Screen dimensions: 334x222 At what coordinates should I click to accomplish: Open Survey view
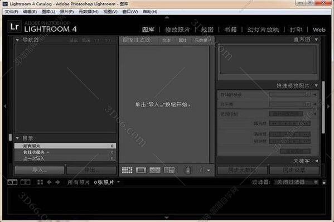[x=169, y=170]
